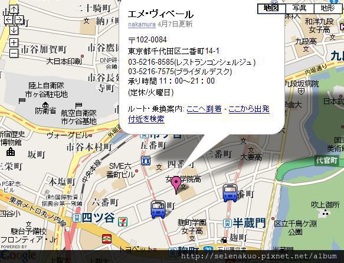The image size is (344, 263).
Task: Click the bus marker near 麹町
Action: [x=158, y=209]
